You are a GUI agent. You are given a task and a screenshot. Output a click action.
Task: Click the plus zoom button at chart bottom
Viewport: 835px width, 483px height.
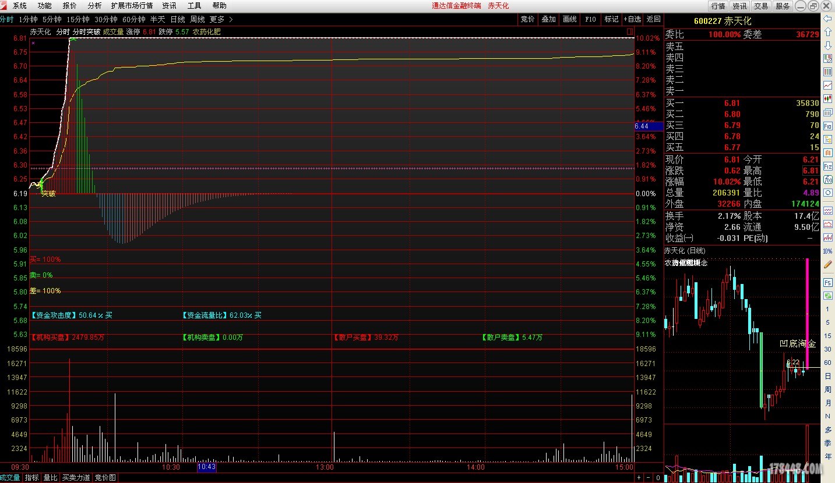click(x=639, y=478)
